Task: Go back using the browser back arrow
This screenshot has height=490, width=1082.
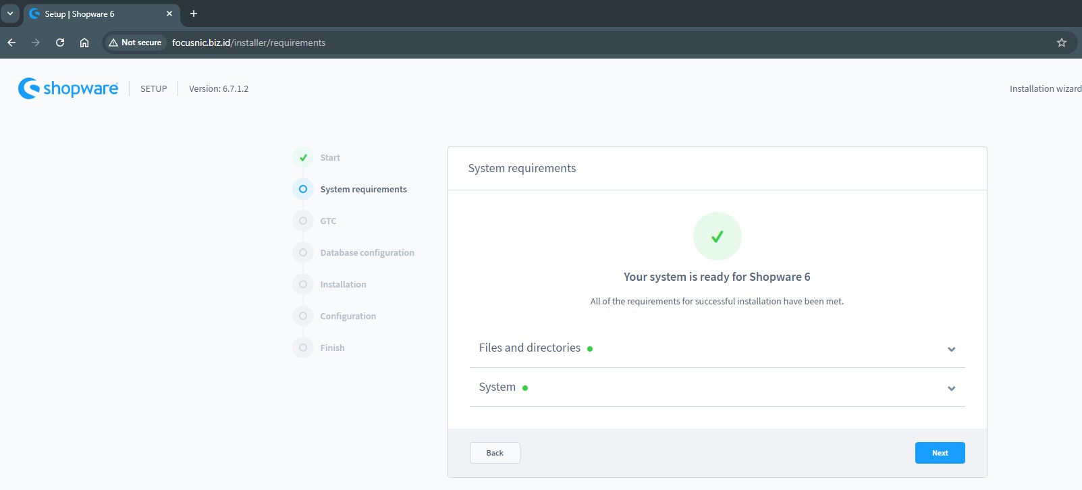Action: click(x=11, y=43)
